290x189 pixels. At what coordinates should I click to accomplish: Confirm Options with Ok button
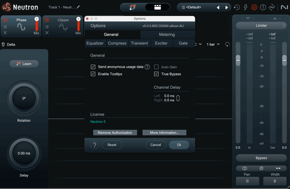click(x=179, y=145)
